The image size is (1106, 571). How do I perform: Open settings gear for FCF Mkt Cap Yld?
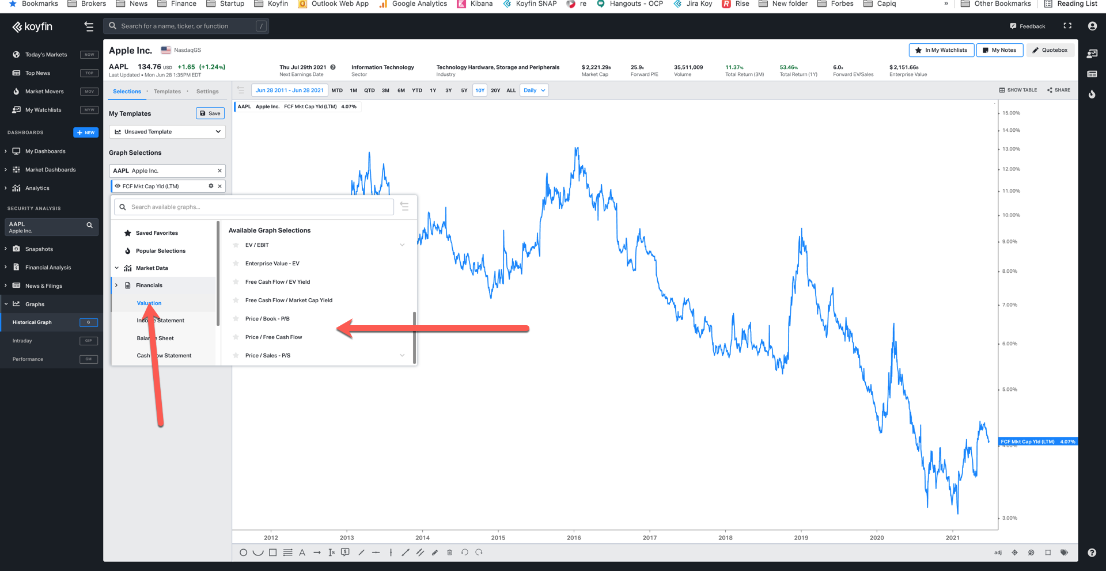(x=211, y=186)
